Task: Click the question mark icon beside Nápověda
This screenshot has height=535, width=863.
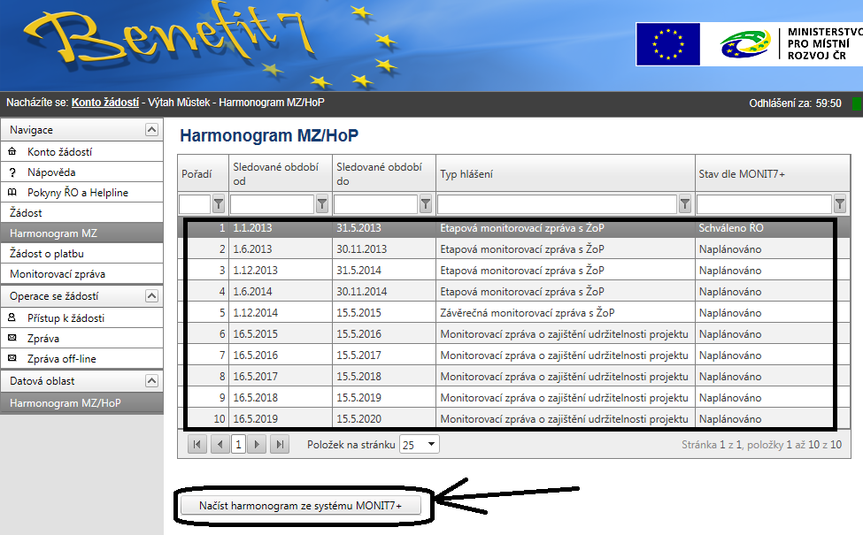Action: (12, 172)
